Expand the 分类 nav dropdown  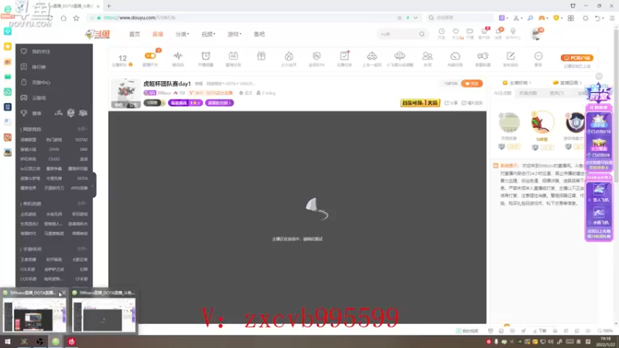point(182,34)
